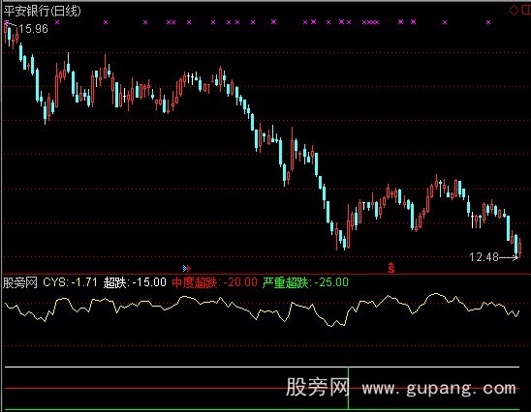Screen dimensions: 531x412
Task: Click the red S signal marker
Action: [391, 268]
